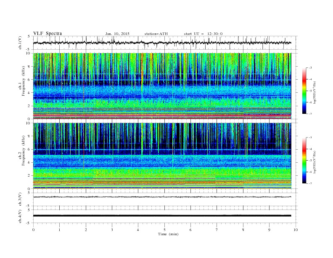Click the '5' tick label on the time axis

164,230
